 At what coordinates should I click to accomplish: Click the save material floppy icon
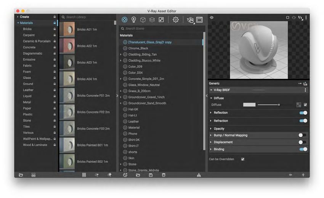[x=151, y=175]
